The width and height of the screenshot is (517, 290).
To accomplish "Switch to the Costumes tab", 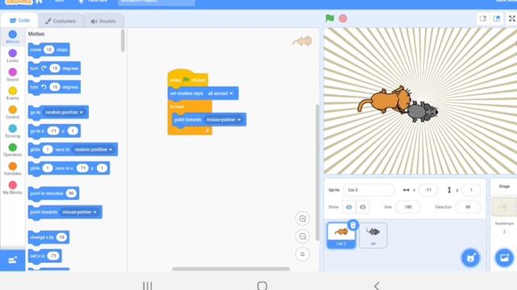I will click(x=61, y=21).
